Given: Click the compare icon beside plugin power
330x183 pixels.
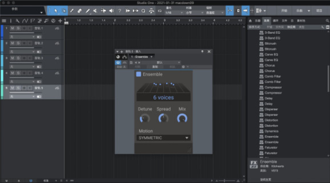Looking at the screenshot, I should (125, 62).
